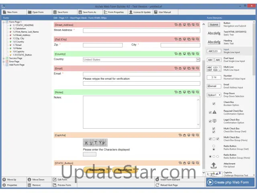Click the Move Up button

point(14,180)
